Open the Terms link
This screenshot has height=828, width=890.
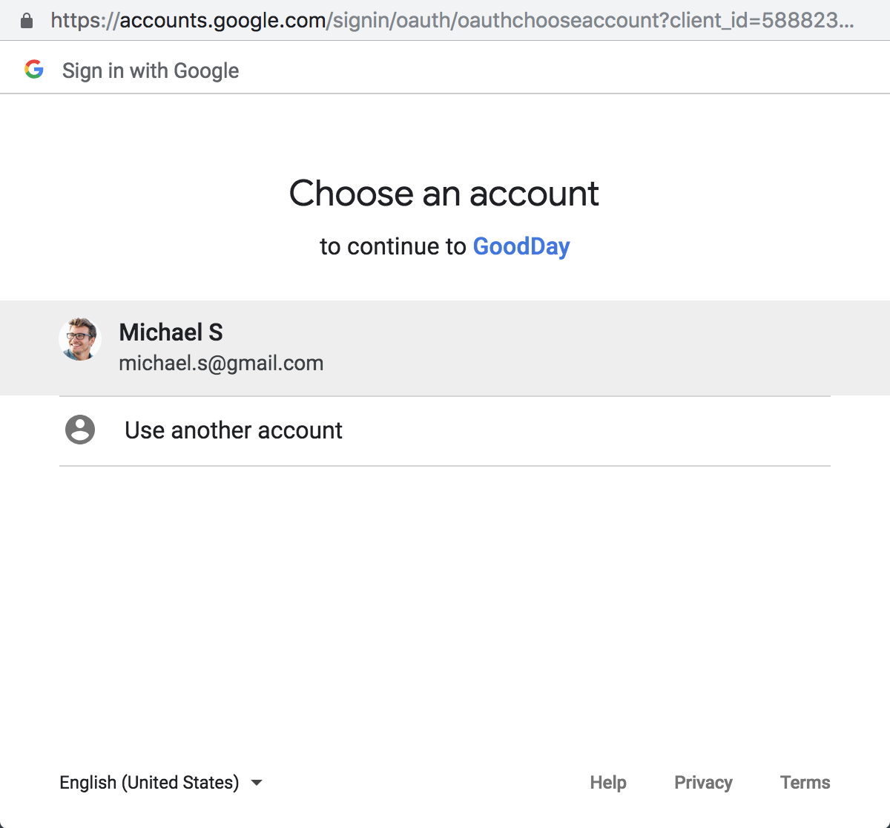805,783
